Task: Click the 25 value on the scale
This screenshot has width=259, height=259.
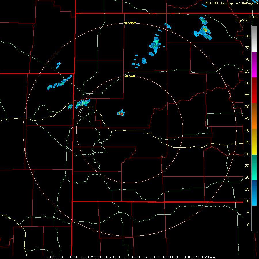Action: [247, 165]
